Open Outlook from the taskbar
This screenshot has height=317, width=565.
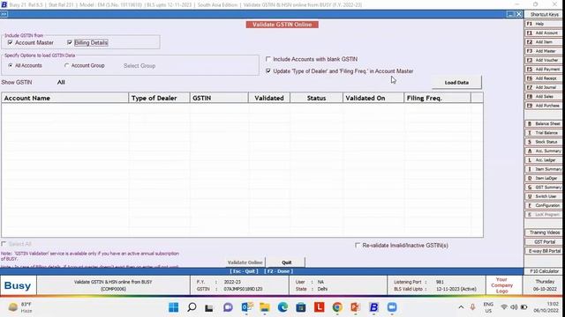(x=246, y=307)
